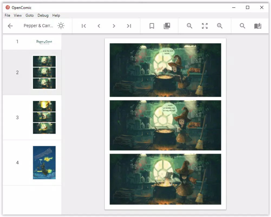Open the Help menu
Screen dimensions: 271x217
click(56, 15)
